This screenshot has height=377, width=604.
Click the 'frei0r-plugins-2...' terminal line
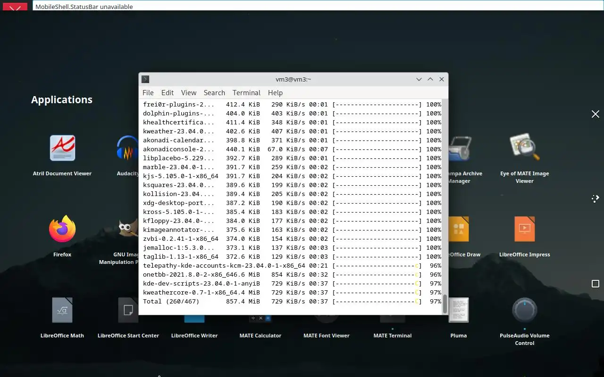(x=292, y=105)
